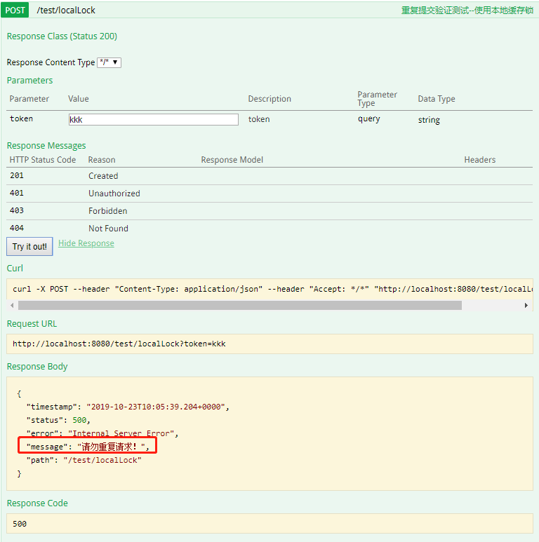Click the curl scrollbar right arrow
539x542 pixels.
click(526, 306)
